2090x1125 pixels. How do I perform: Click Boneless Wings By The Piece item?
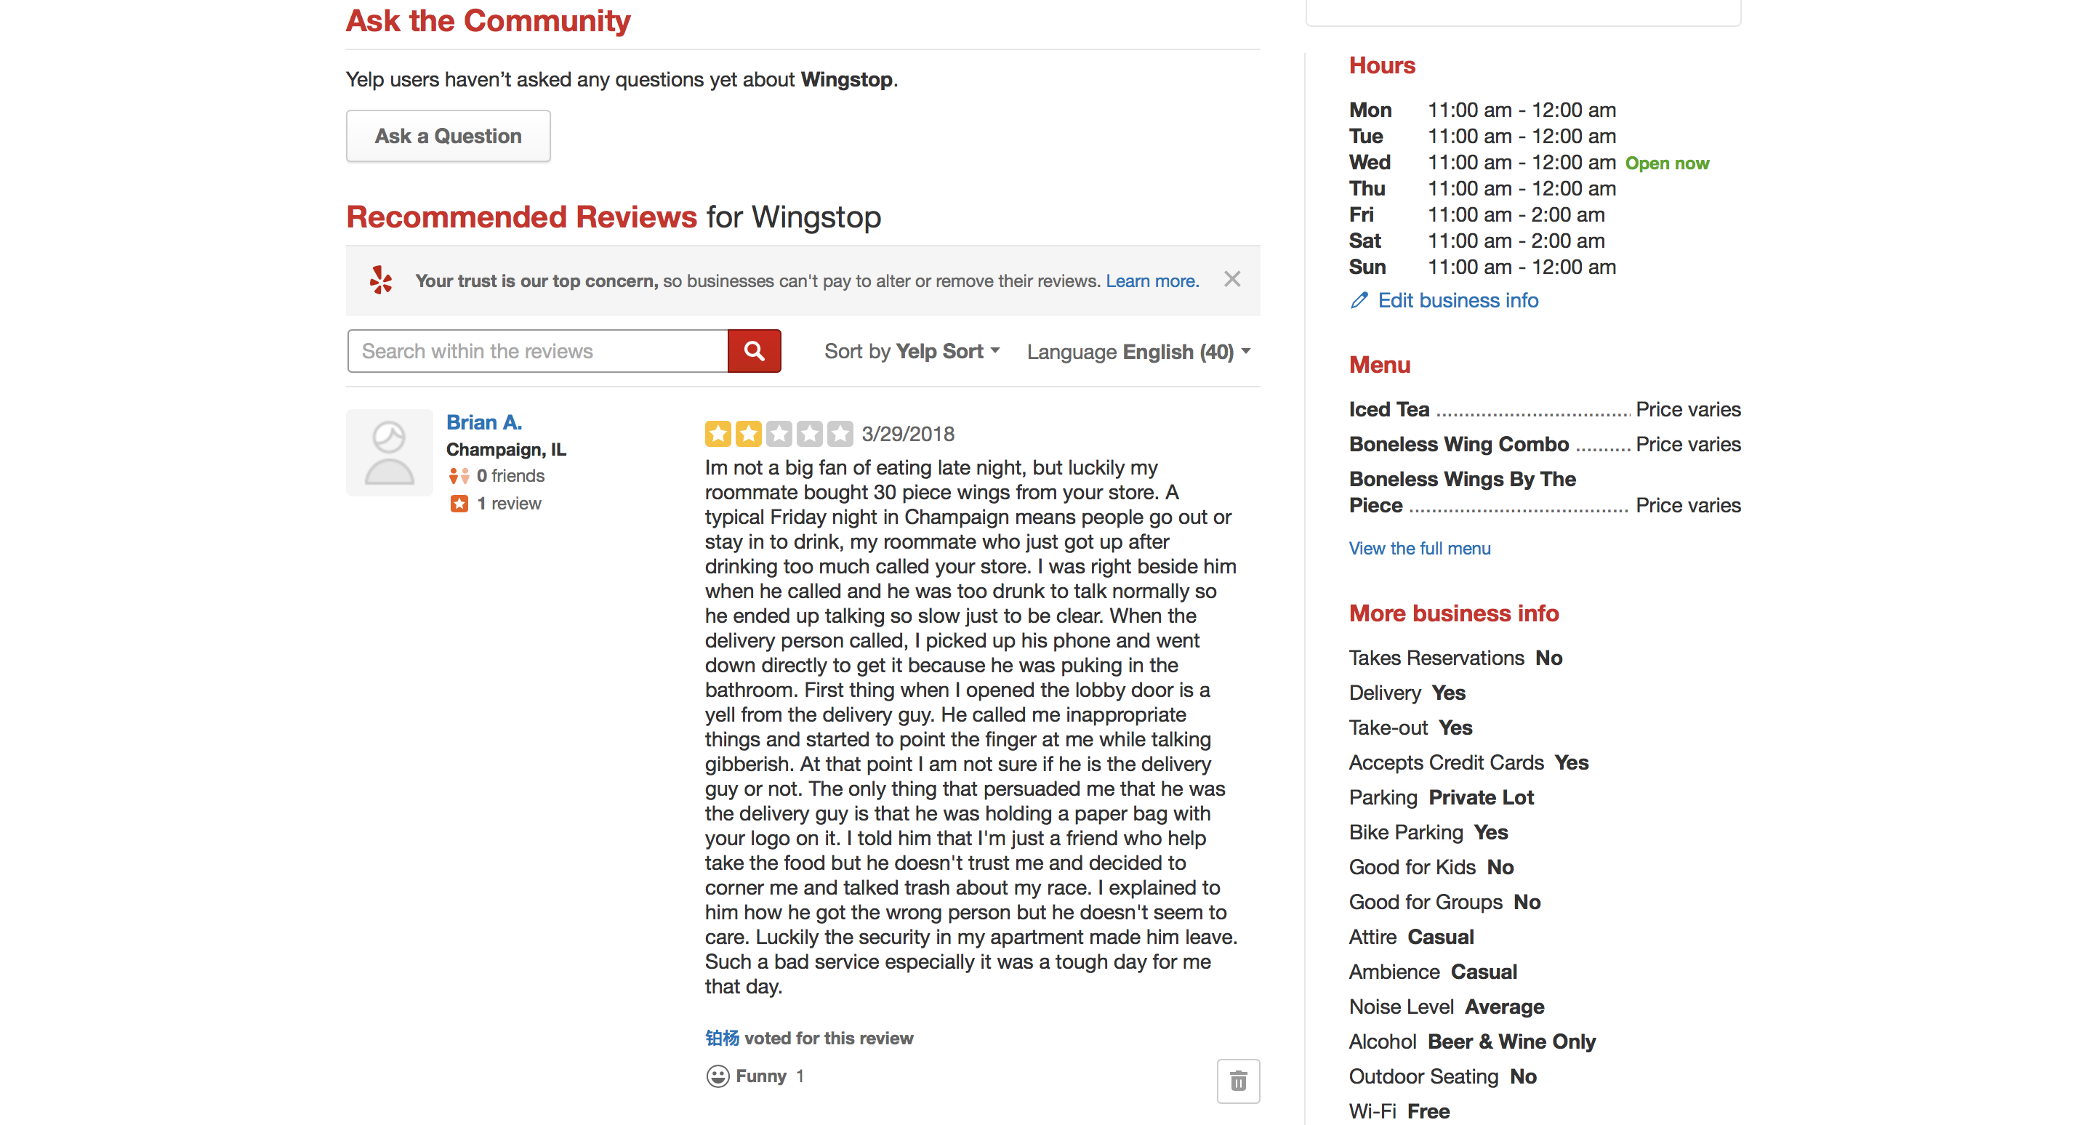pyautogui.click(x=1545, y=492)
